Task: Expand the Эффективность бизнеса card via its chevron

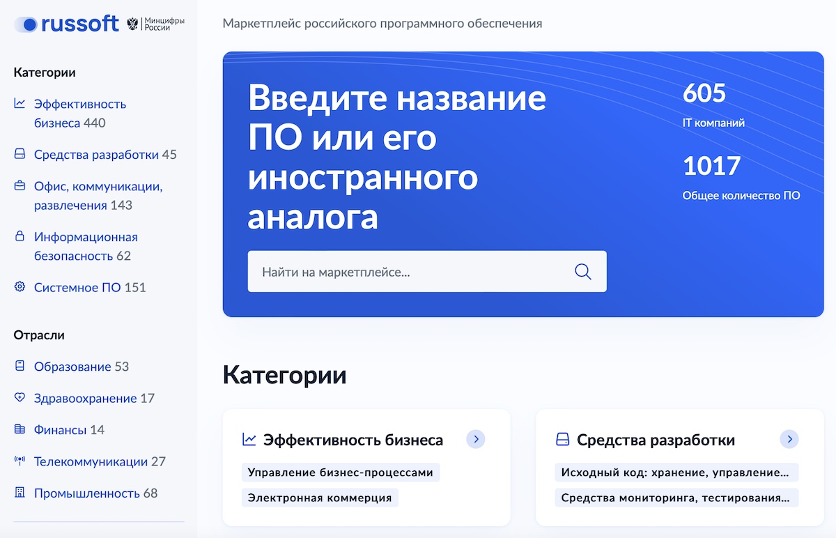Action: pyautogui.click(x=476, y=439)
